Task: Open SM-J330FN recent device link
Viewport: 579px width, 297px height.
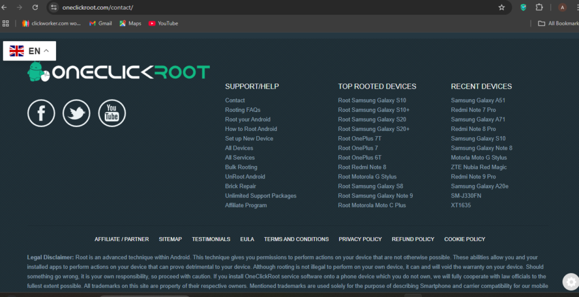Action: coord(466,196)
